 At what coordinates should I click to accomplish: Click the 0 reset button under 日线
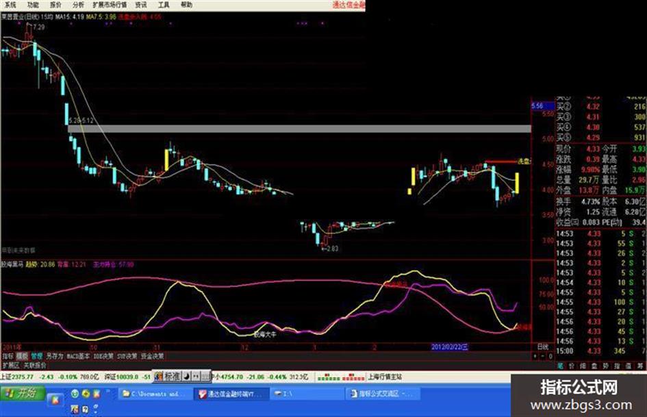550,356
